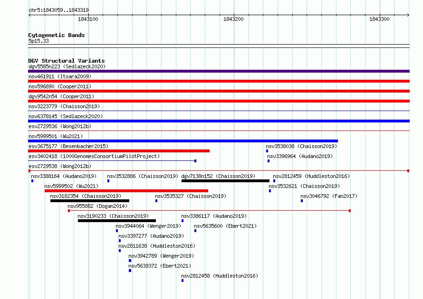Click the nsv3388164 blue marker
Image resolution: width=423 pixels, height=299 pixels.
[32, 181]
